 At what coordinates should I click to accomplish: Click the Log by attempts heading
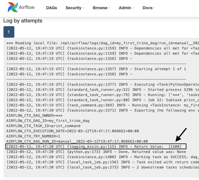click(x=23, y=21)
